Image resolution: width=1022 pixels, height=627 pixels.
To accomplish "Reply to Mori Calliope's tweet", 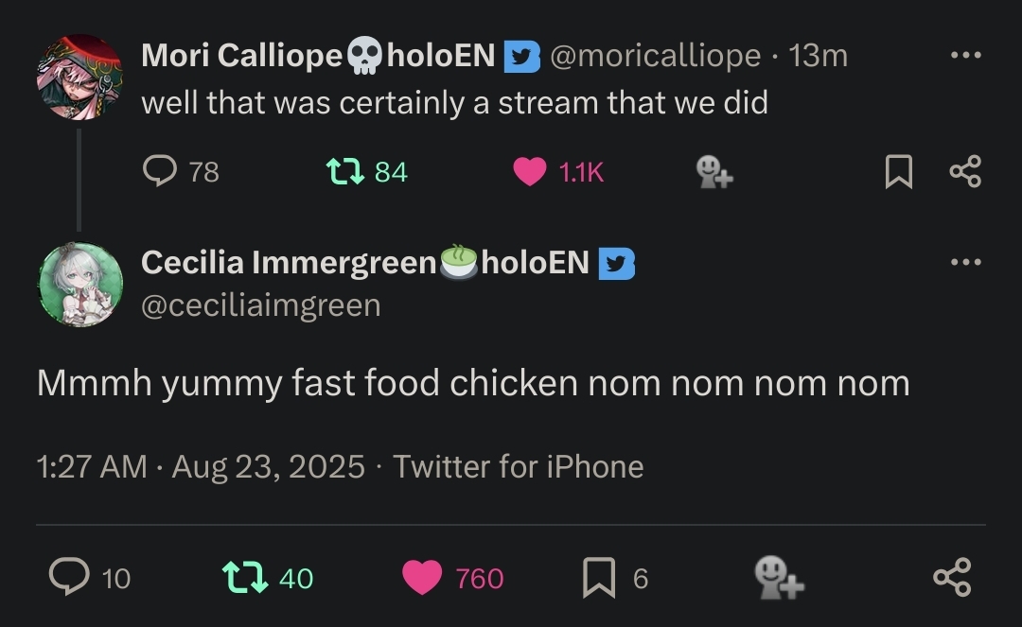I will pos(160,171).
